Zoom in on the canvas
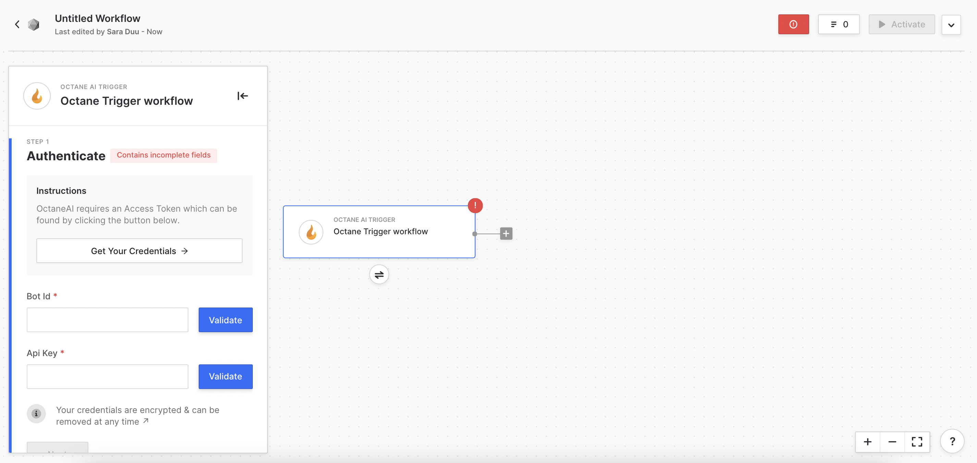Viewport: 977px width, 463px height. tap(867, 442)
